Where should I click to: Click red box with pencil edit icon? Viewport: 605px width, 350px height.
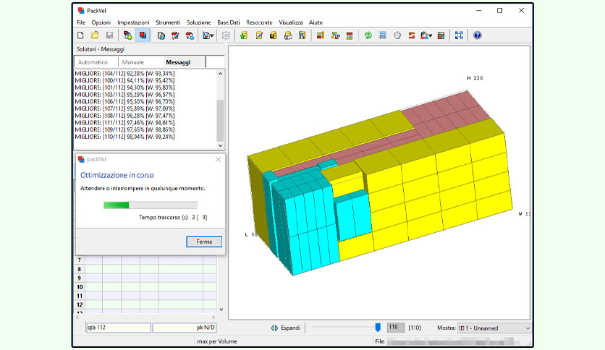[x=175, y=35]
